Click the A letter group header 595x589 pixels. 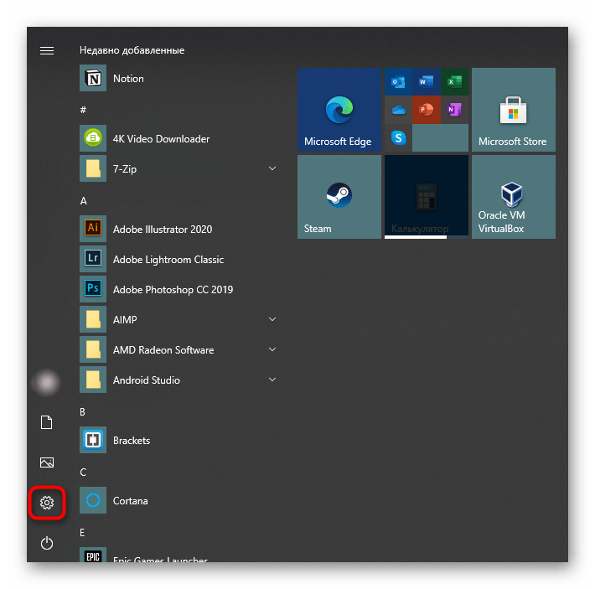tap(84, 200)
